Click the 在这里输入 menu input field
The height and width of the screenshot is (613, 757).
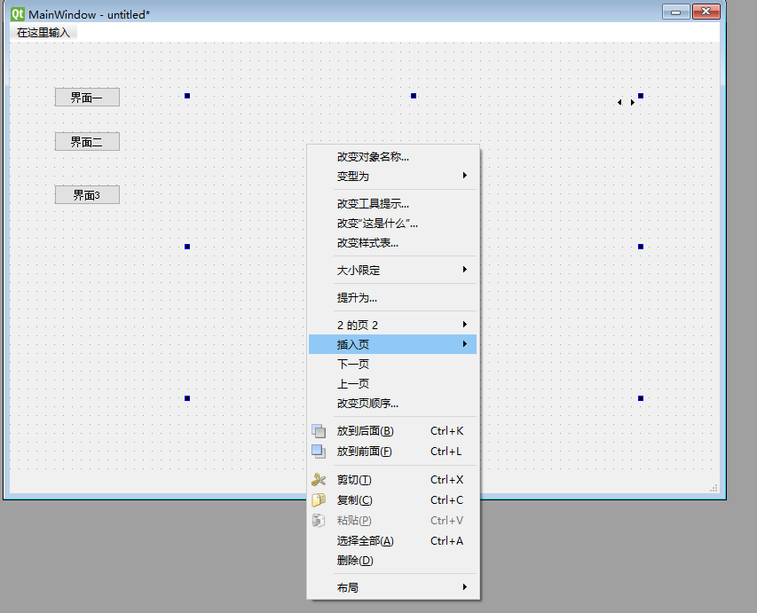pos(43,30)
